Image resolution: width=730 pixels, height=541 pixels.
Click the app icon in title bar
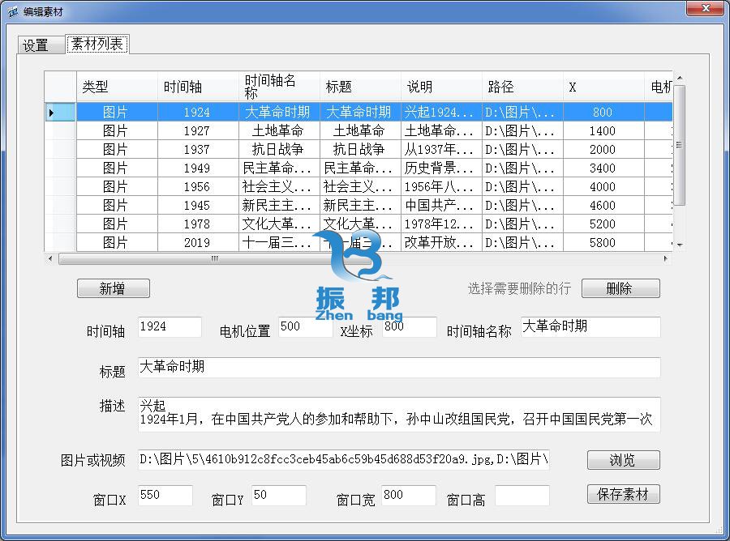[12, 11]
